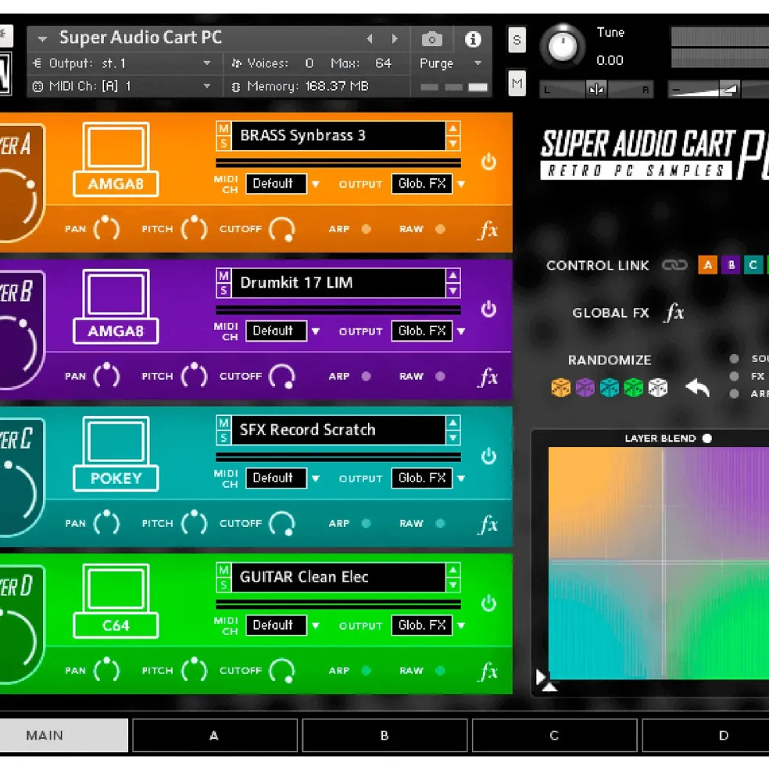
Task: Click the teal randomize dice
Action: point(610,388)
